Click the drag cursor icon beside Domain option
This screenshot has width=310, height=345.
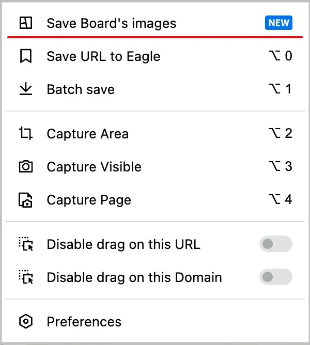[26, 277]
